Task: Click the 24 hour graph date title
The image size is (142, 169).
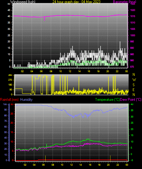Action: (x=76, y=2)
